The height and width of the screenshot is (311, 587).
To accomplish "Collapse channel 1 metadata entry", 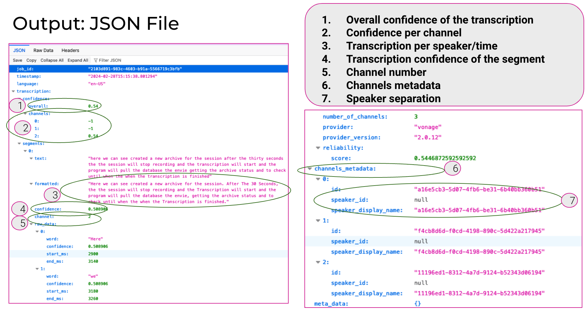I will pos(318,221).
